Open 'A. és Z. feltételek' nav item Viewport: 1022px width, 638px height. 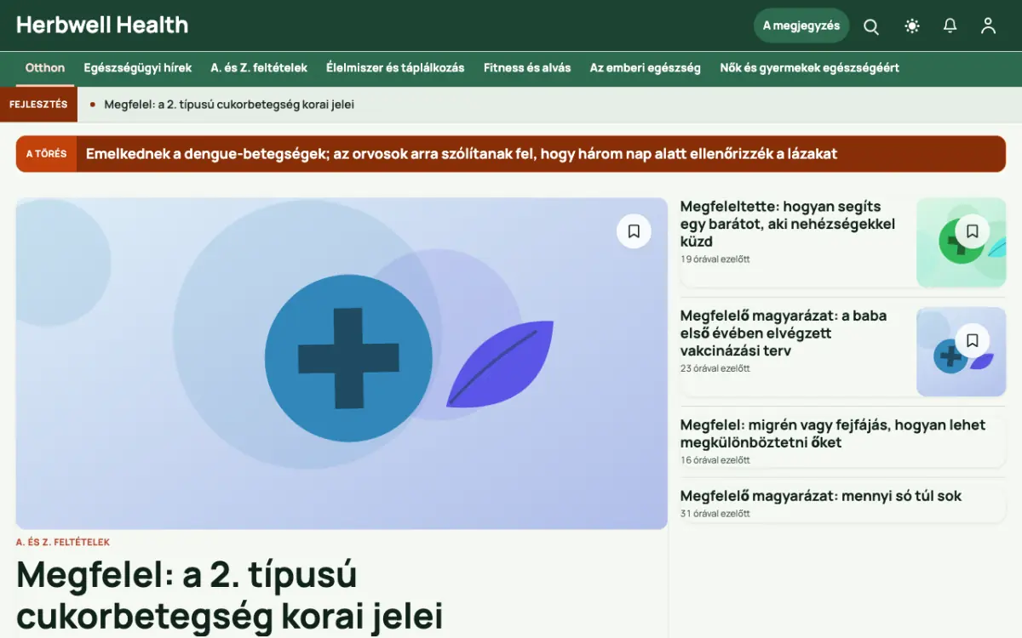click(259, 68)
